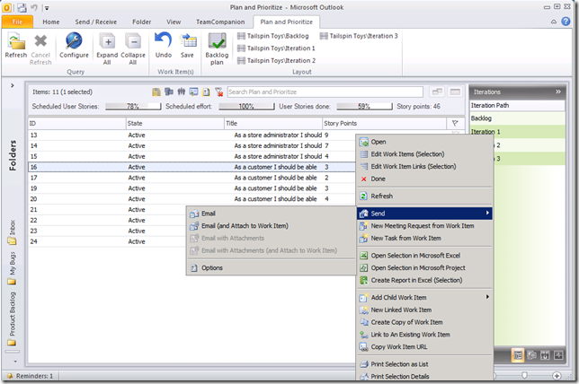Save the work items
This screenshot has width=579, height=384.
[x=187, y=45]
